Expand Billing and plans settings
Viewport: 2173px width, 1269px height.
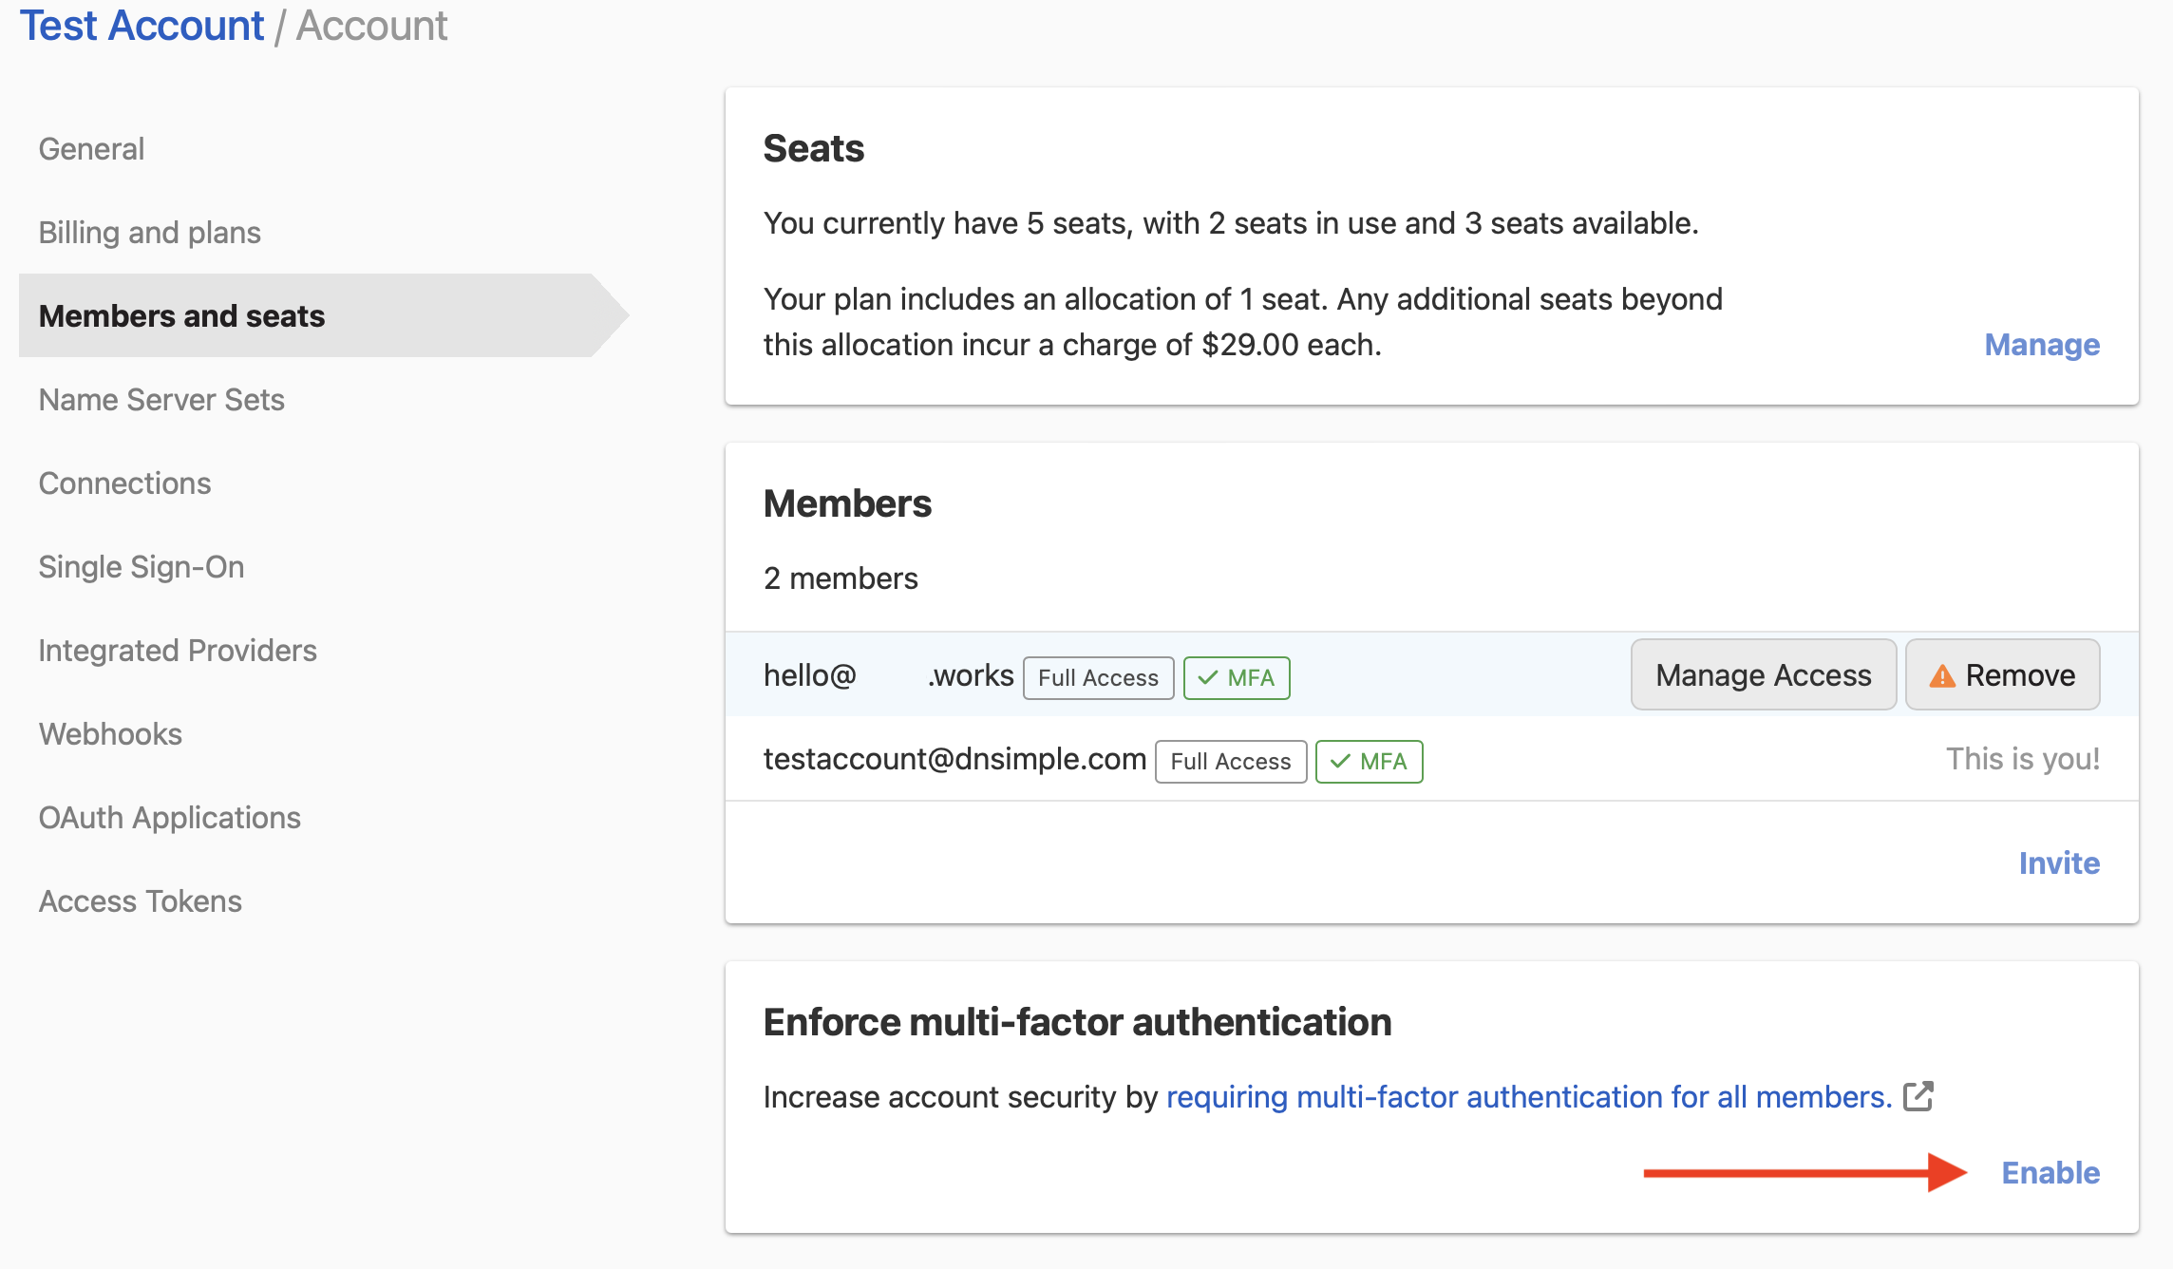pos(149,231)
